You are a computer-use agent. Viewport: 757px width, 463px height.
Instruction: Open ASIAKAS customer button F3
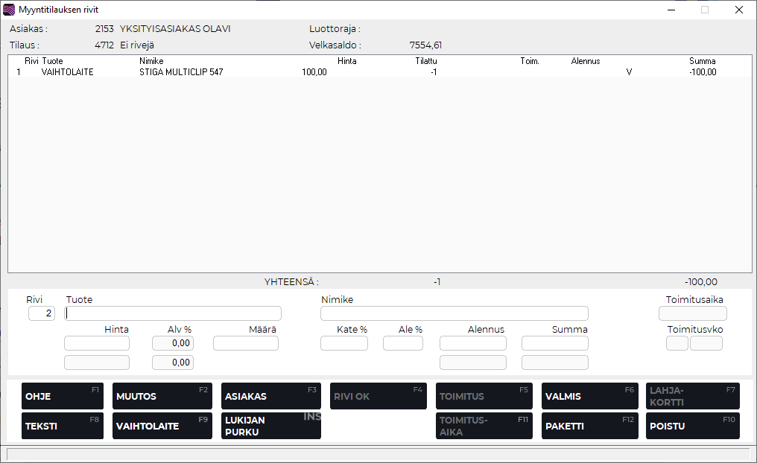click(x=270, y=396)
